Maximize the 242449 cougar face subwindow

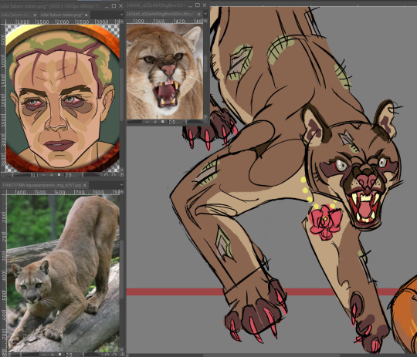(x=198, y=5)
